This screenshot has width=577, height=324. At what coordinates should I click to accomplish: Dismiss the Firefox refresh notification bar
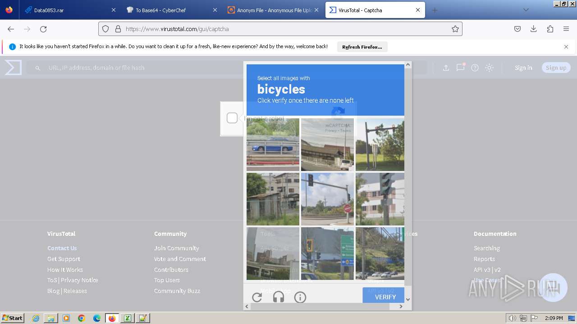[x=566, y=47]
